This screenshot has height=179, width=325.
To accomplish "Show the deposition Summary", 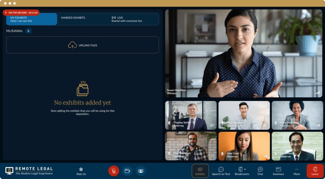I will coord(278,171).
